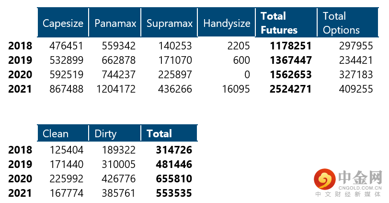Viewport: 389px width, 203px height.
Task: Click the CNGOLD red cloud logo icon
Action: [325, 180]
